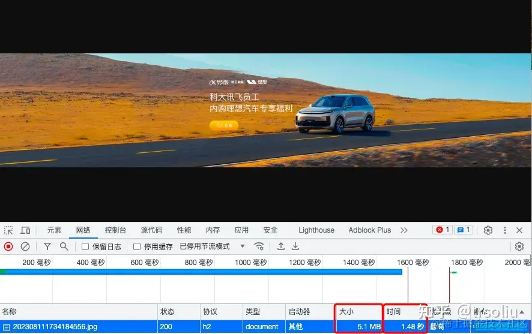
Task: Open DevTools three-dot menu
Action: (x=505, y=230)
